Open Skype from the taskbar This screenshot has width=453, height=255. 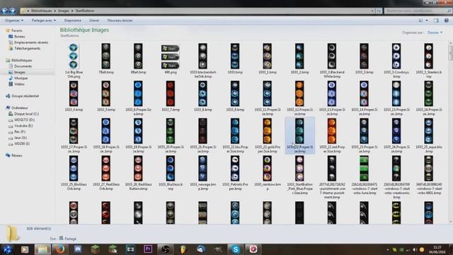[236, 249]
